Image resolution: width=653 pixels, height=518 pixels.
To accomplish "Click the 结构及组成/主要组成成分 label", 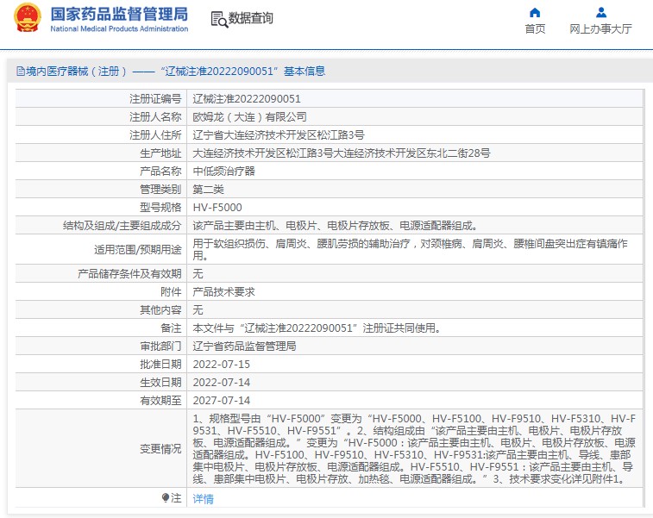I will pyautogui.click(x=122, y=226).
